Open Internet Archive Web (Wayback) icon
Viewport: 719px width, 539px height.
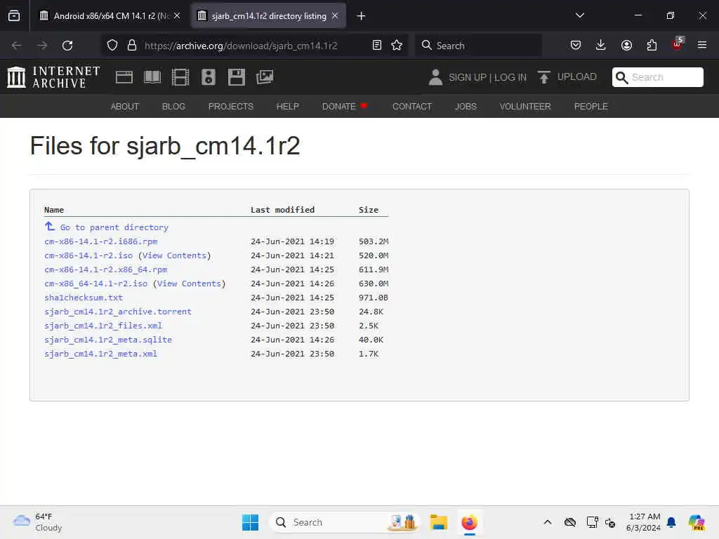tap(124, 77)
